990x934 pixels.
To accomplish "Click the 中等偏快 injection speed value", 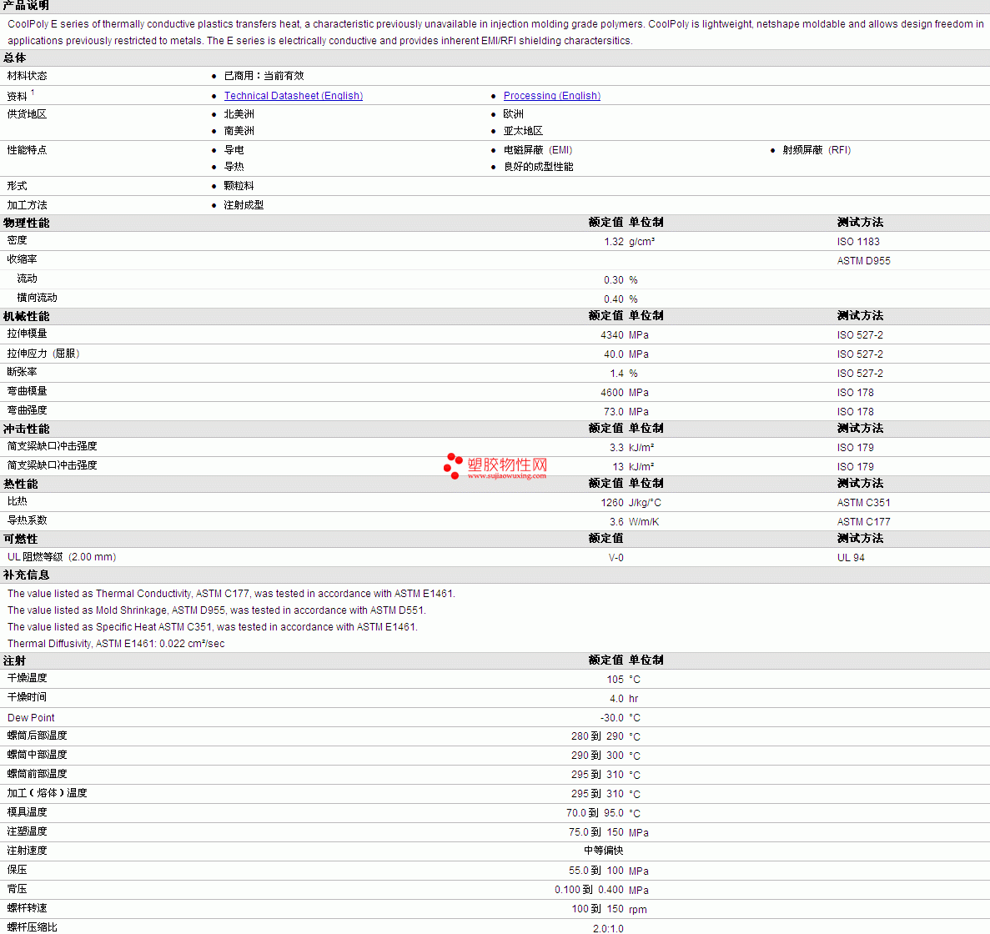I will [x=604, y=851].
